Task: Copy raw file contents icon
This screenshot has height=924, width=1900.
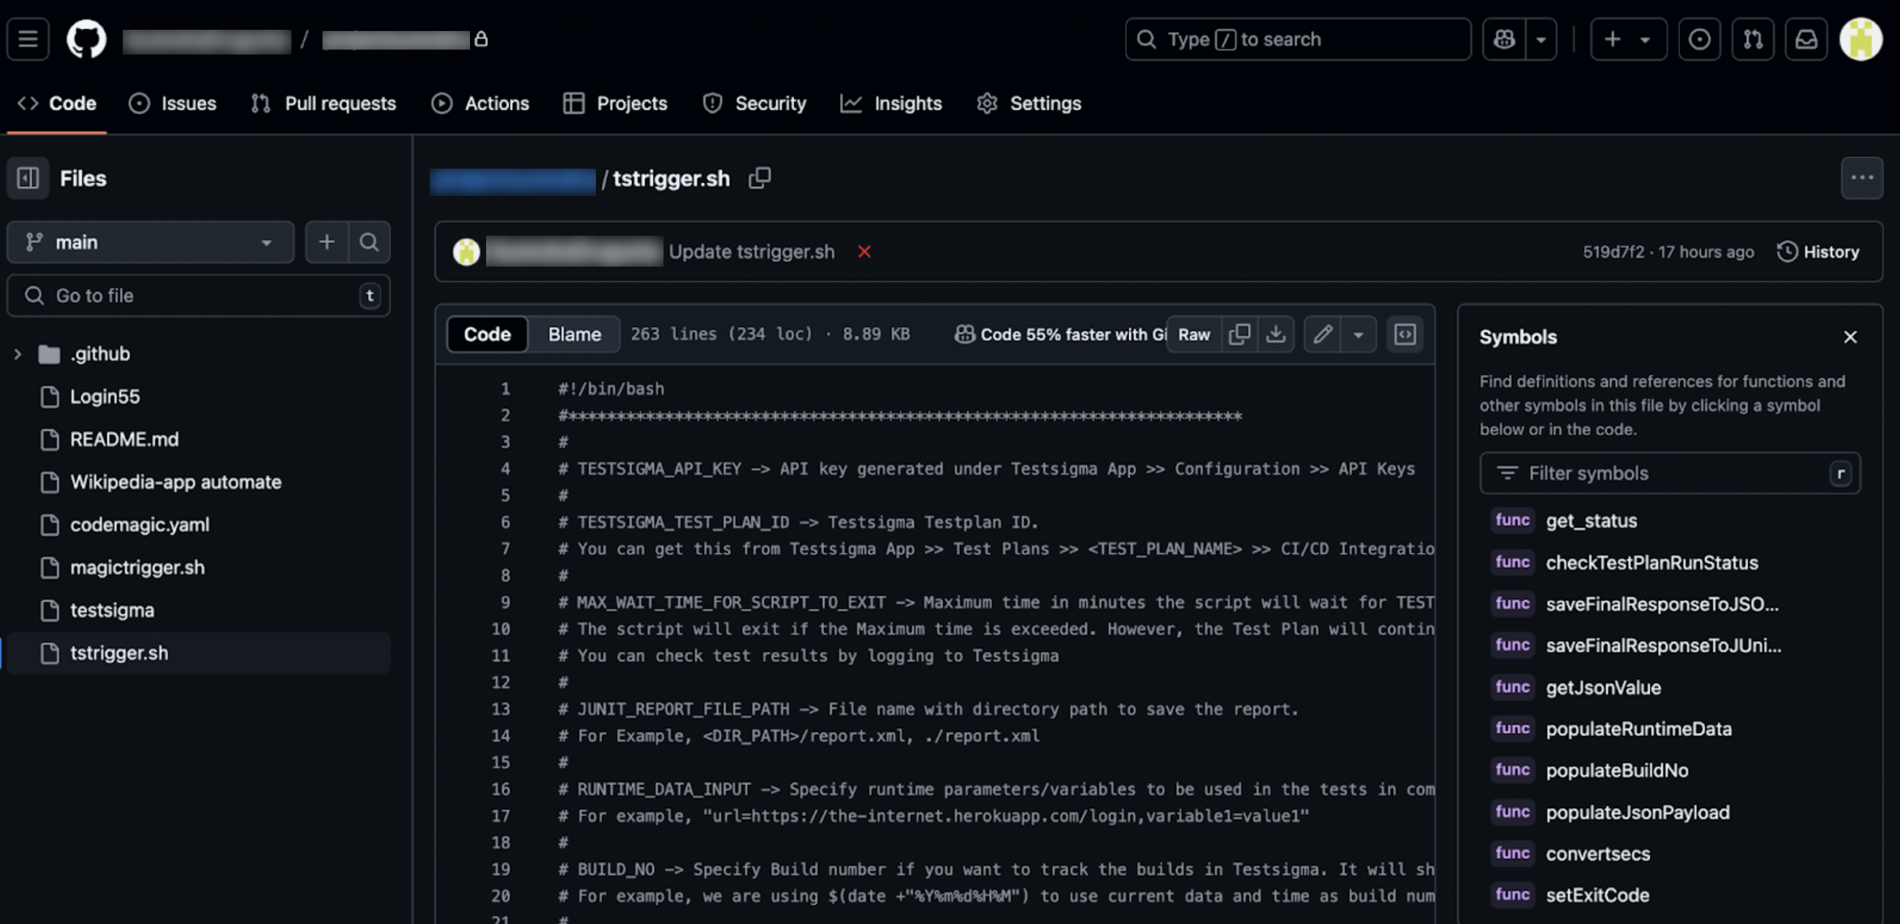Action: (x=1239, y=335)
